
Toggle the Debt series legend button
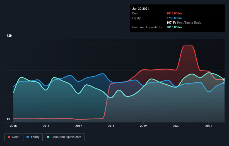[x=13, y=137]
